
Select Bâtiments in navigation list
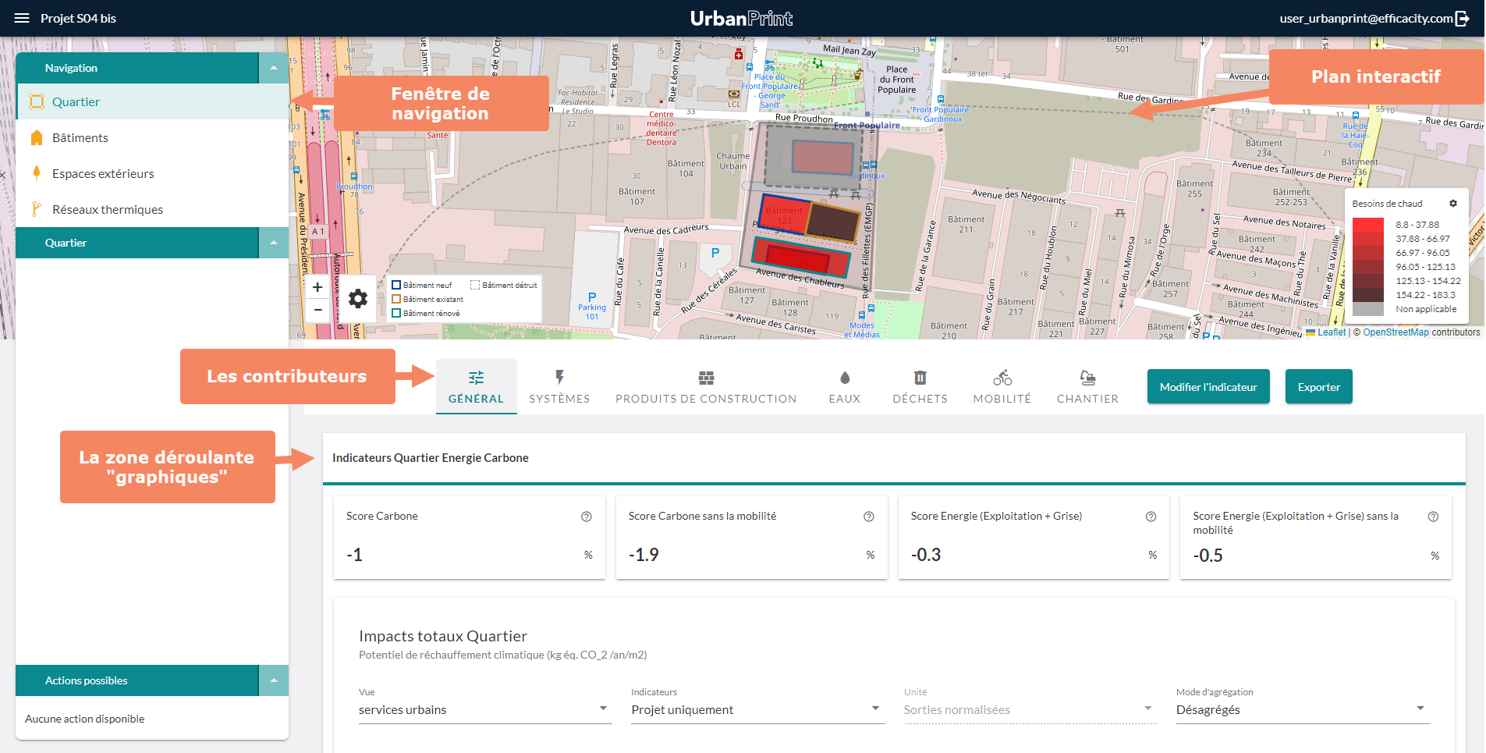point(152,137)
